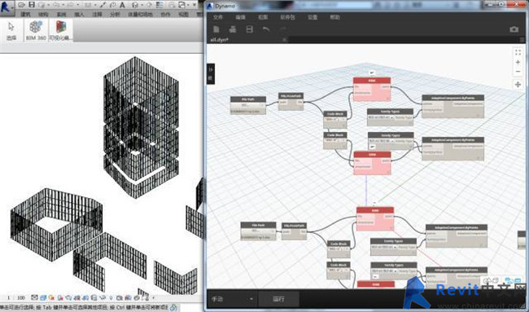Expand the collapsed Dynamo library sidebar
The height and width of the screenshot is (312, 529).
click(211, 74)
